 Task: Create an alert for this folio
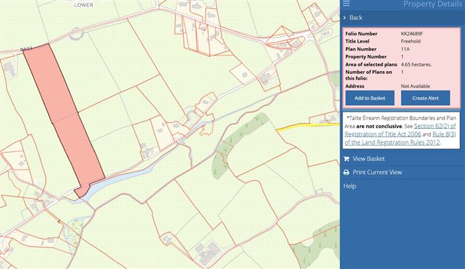pos(425,98)
